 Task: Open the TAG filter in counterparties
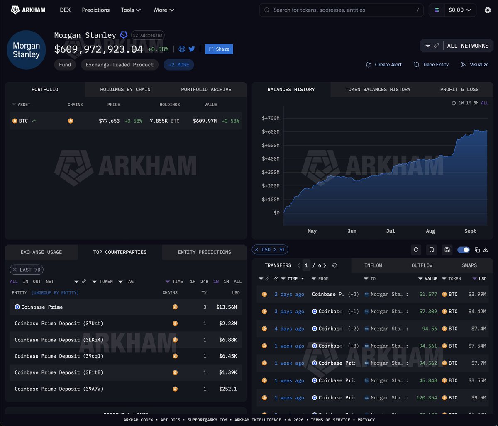[x=126, y=282]
